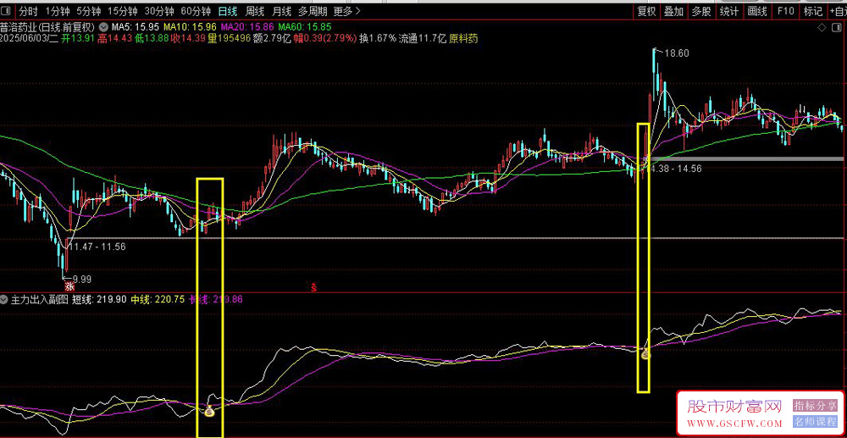Image resolution: width=847 pixels, height=438 pixels.
Task: Click the money bag signal at breakout
Action: 645,355
